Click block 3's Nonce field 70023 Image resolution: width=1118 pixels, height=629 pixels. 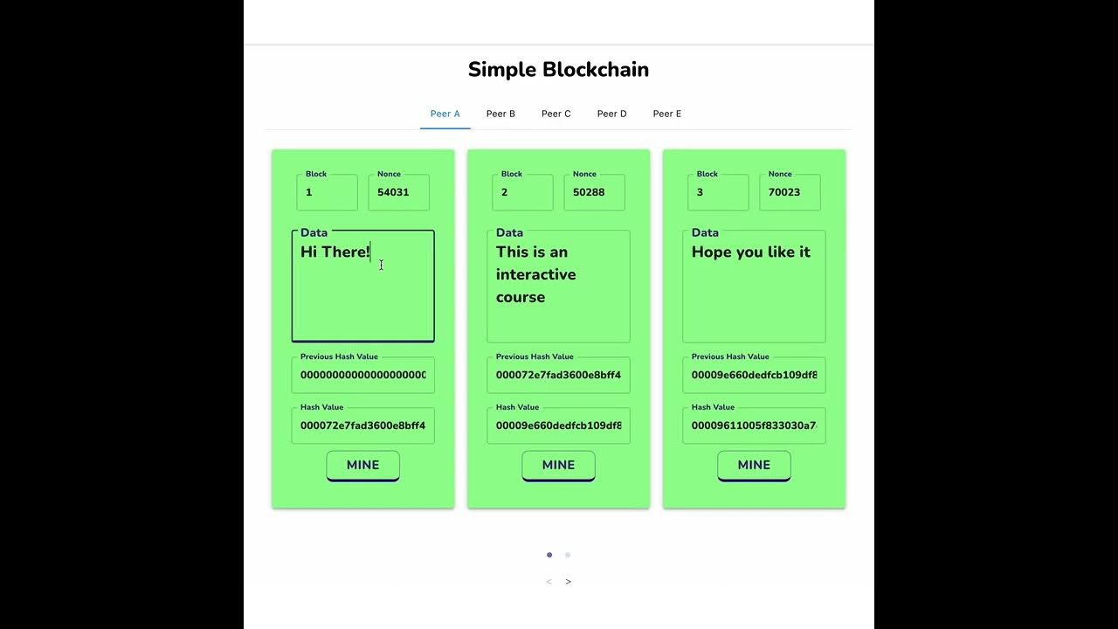point(790,192)
